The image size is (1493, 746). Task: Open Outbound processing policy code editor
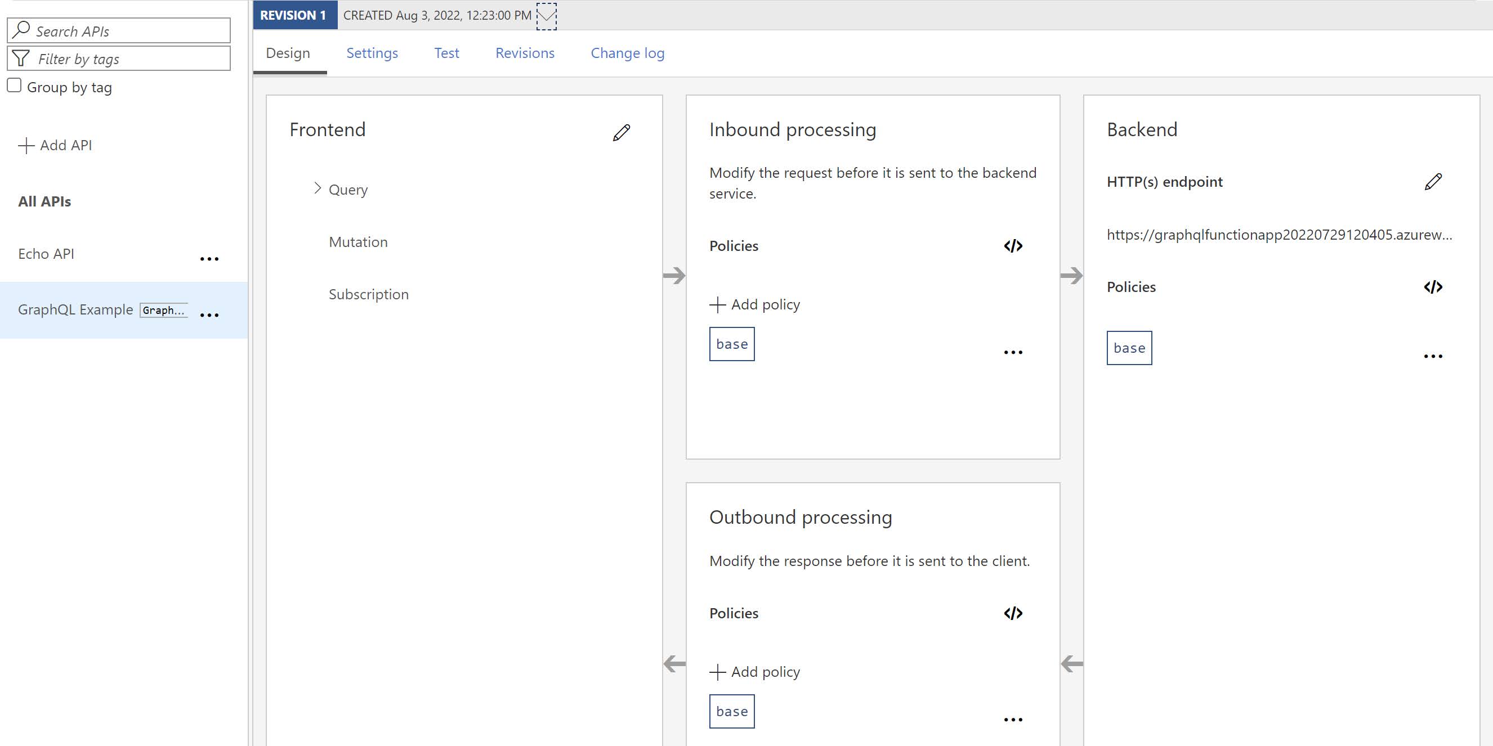(x=1013, y=613)
